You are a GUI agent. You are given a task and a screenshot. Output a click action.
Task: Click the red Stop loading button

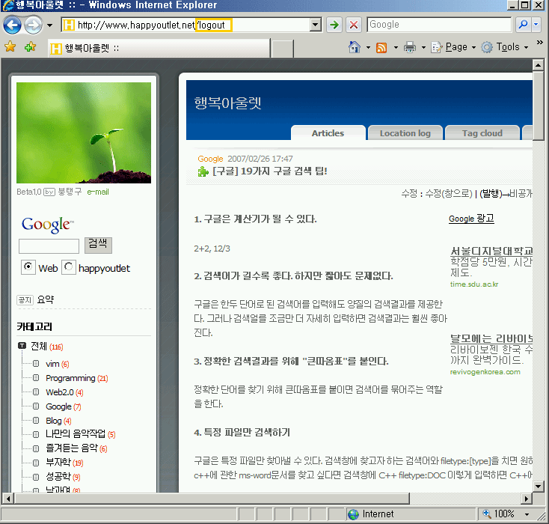(354, 25)
